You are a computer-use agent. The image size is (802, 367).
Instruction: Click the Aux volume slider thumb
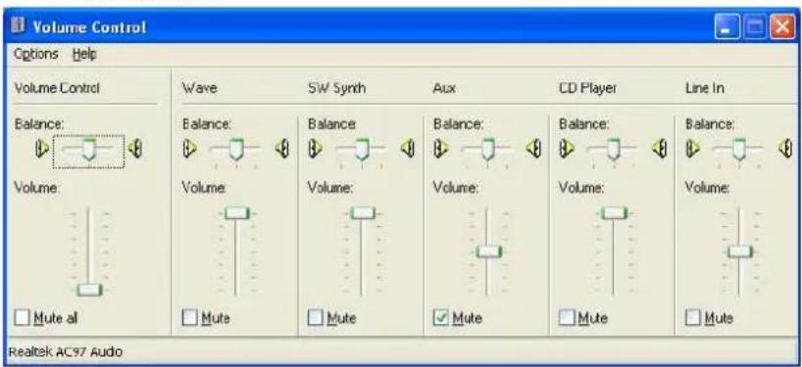489,252
